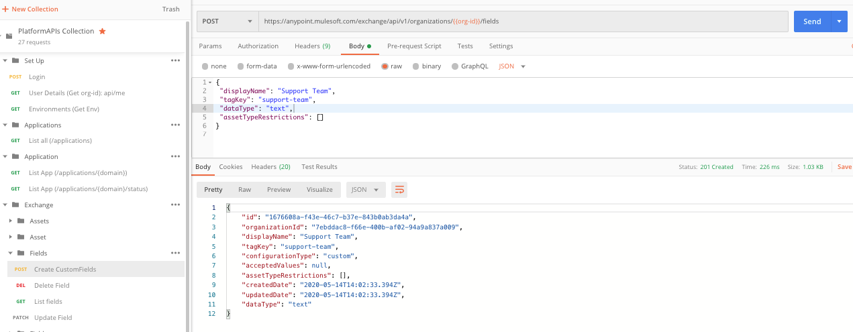Image resolution: width=853 pixels, height=332 pixels.
Task: Switch to the Params tab
Action: click(210, 46)
